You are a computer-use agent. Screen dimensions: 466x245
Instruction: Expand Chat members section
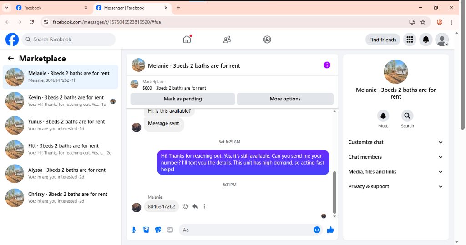(x=395, y=157)
